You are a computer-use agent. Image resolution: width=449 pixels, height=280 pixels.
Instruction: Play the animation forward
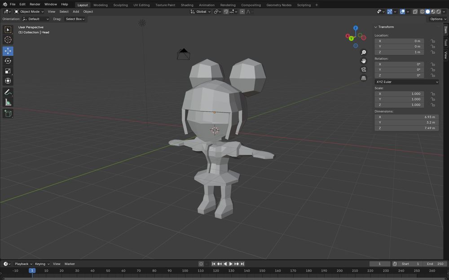click(x=230, y=264)
